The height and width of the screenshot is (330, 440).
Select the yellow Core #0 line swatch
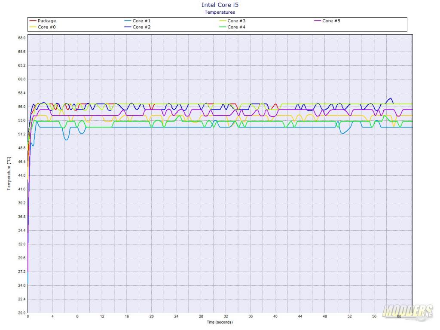coord(33,27)
